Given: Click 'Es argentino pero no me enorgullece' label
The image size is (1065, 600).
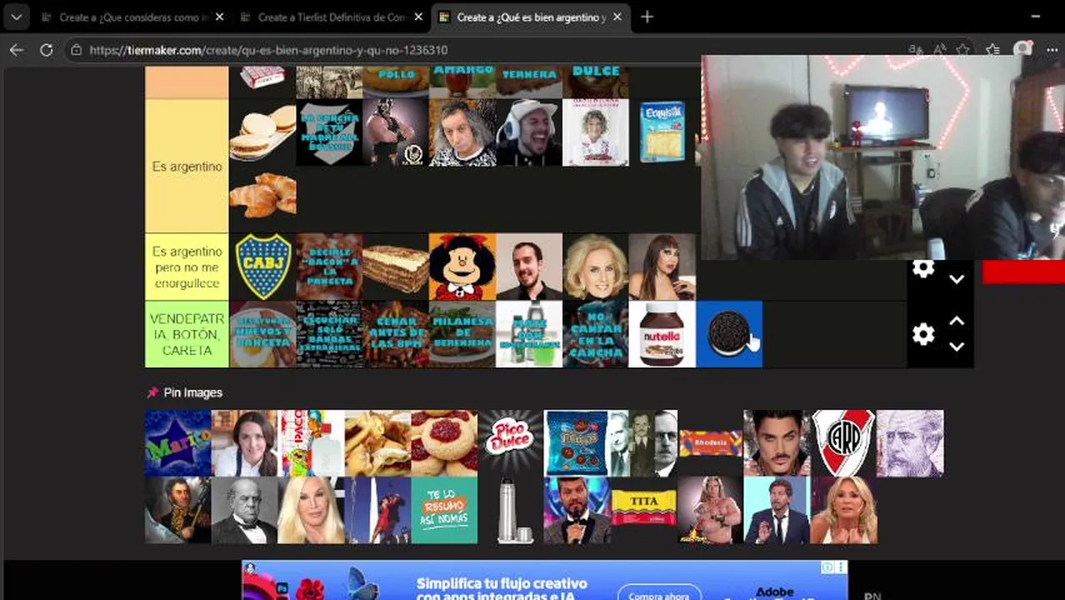Looking at the screenshot, I should 187,267.
